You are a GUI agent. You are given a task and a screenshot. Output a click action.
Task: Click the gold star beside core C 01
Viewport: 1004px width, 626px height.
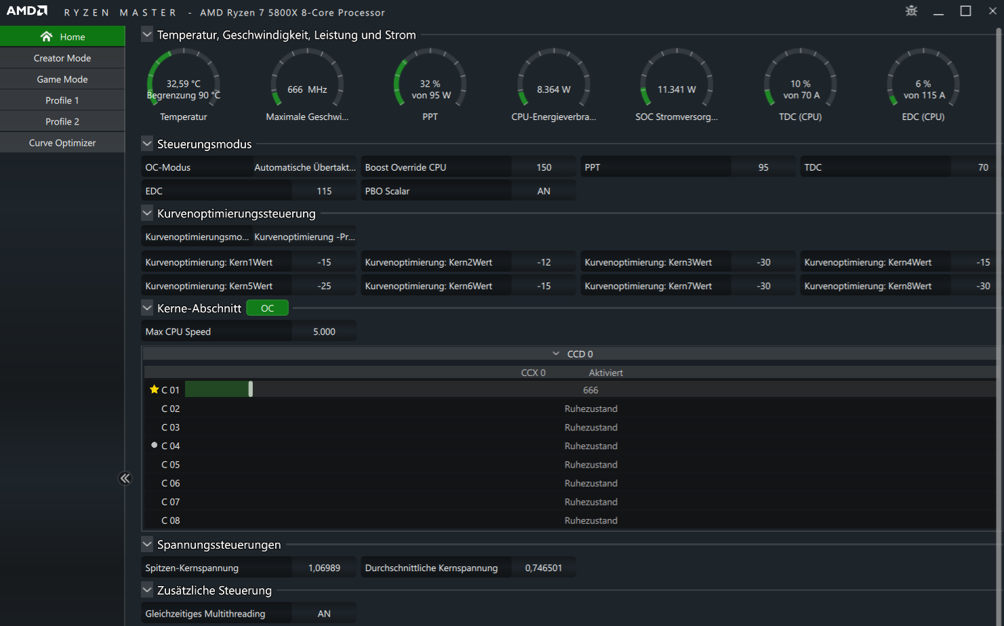click(154, 390)
